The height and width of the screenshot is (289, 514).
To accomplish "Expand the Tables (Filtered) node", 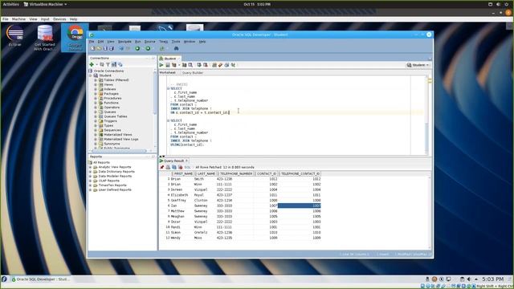I will (x=96, y=80).
